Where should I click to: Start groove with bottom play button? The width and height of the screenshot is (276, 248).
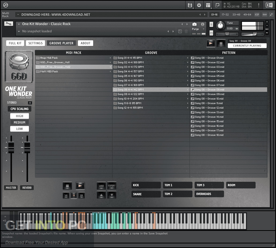[x=80, y=186]
